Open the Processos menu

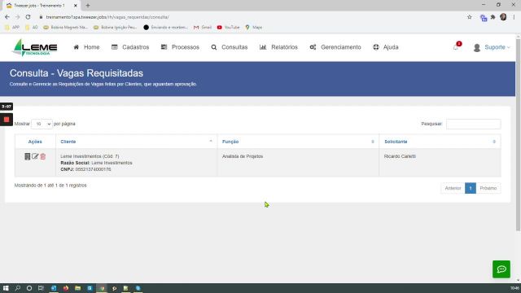click(x=180, y=47)
